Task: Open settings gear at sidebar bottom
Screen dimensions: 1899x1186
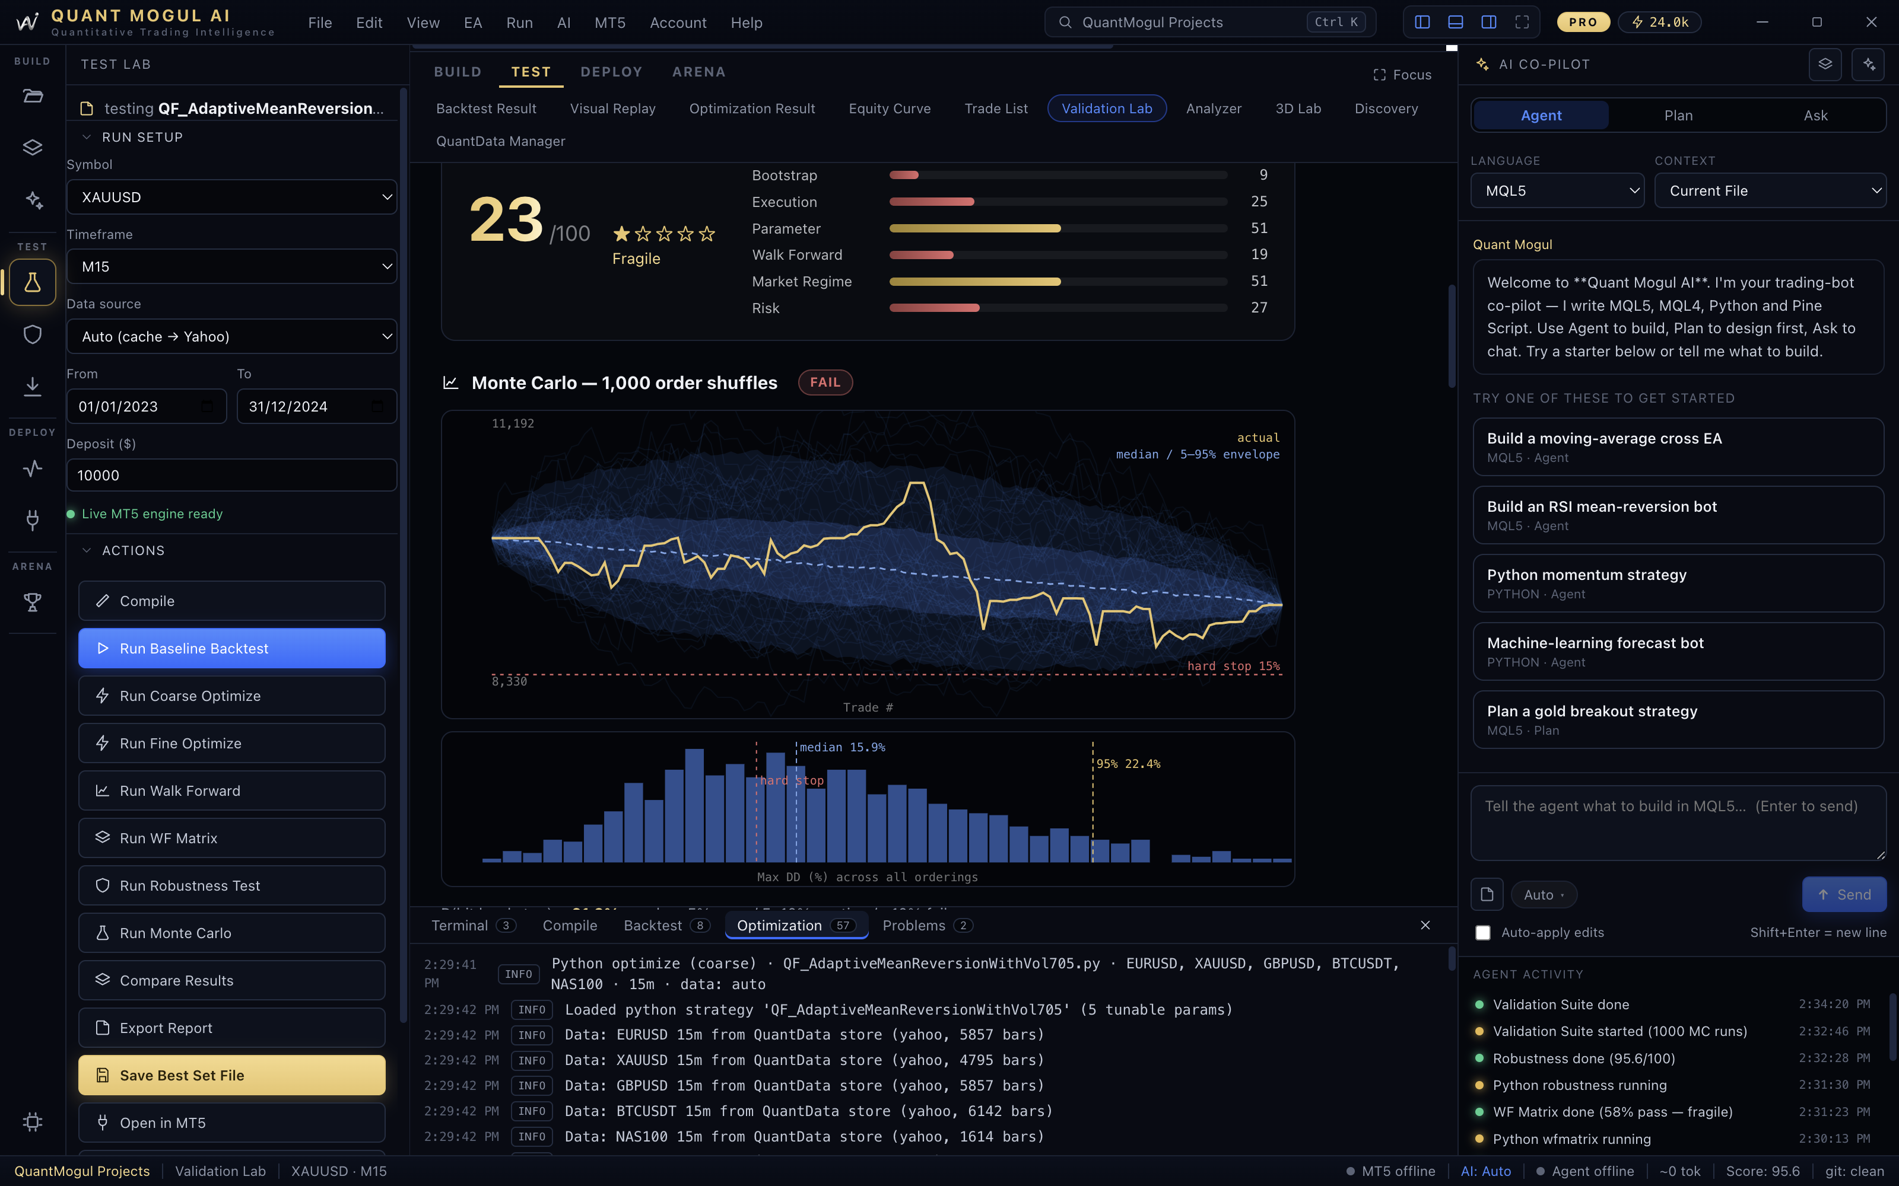Action: (x=32, y=1122)
